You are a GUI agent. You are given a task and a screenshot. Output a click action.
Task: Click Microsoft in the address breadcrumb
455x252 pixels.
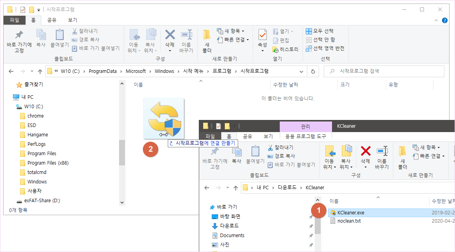click(136, 71)
